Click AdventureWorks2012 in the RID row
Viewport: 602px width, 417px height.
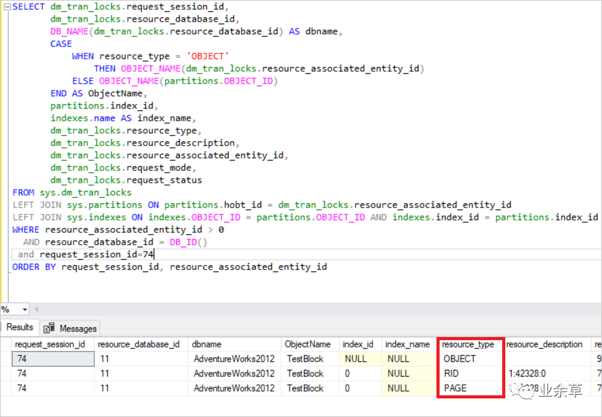tap(235, 373)
